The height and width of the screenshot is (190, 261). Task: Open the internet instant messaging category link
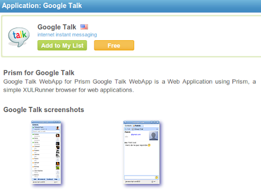67,35
